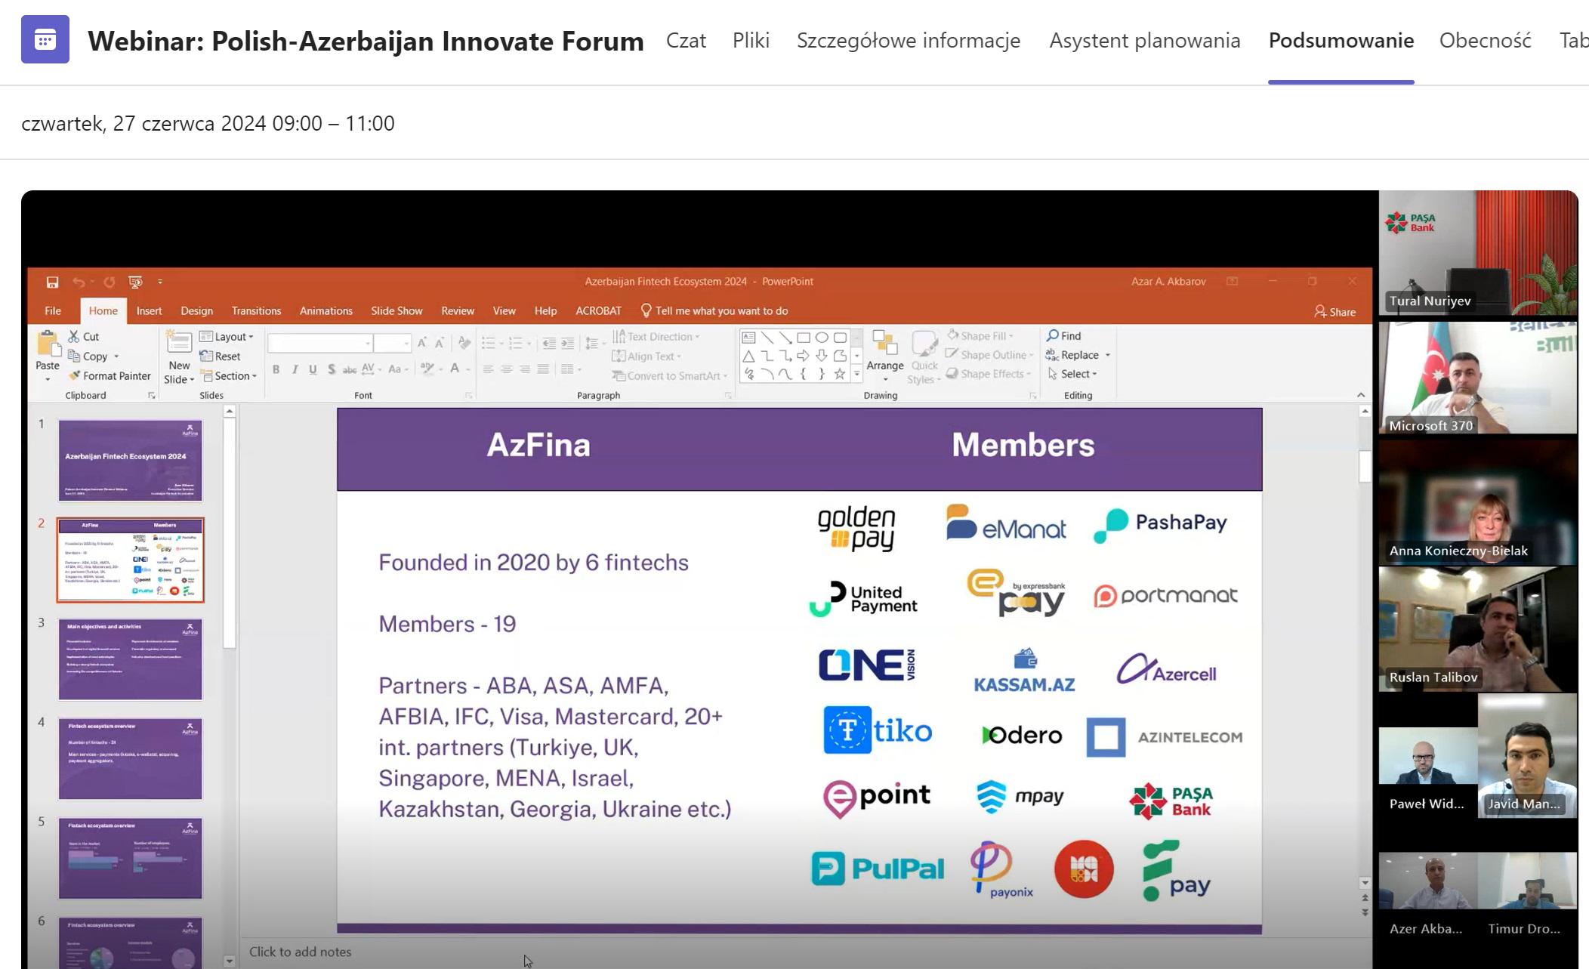Toggle Bold text formatting
The height and width of the screenshot is (969, 1589).
276,369
